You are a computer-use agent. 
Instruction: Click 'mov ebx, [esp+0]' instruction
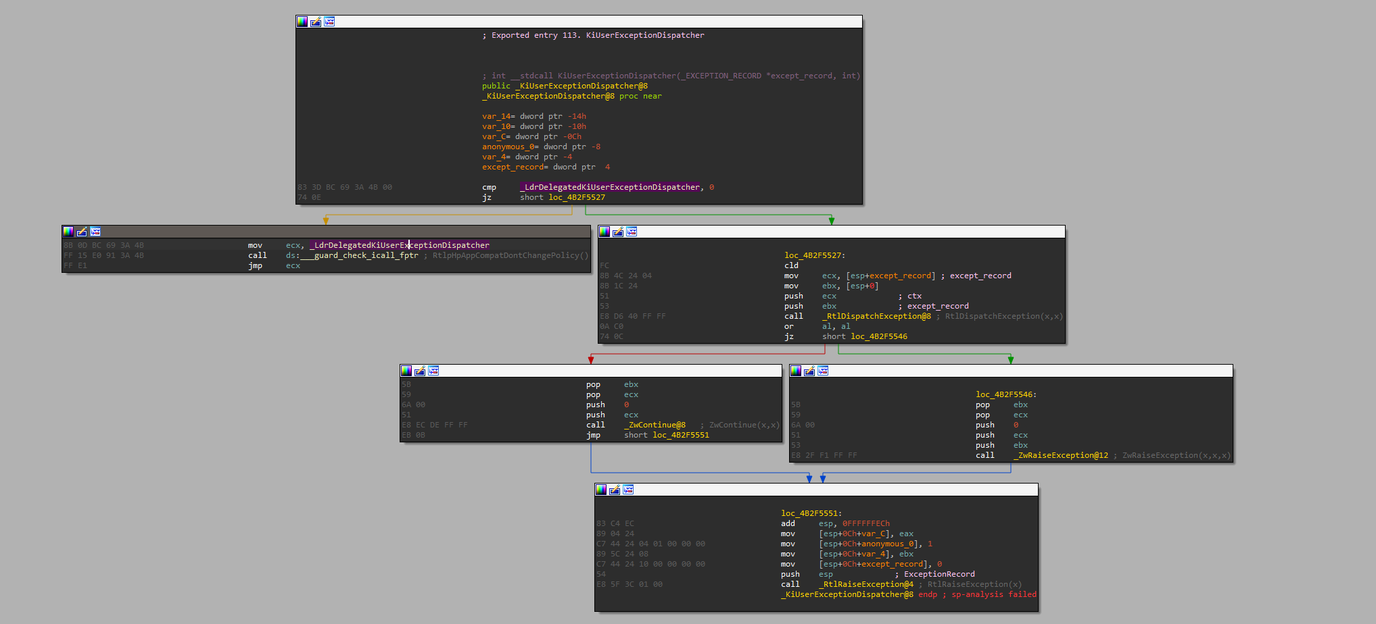click(x=832, y=286)
